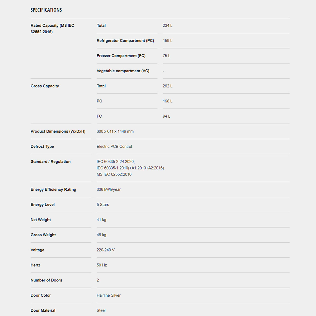
Task: Click the Energy Efficiency Rating label
Action: click(x=53, y=190)
